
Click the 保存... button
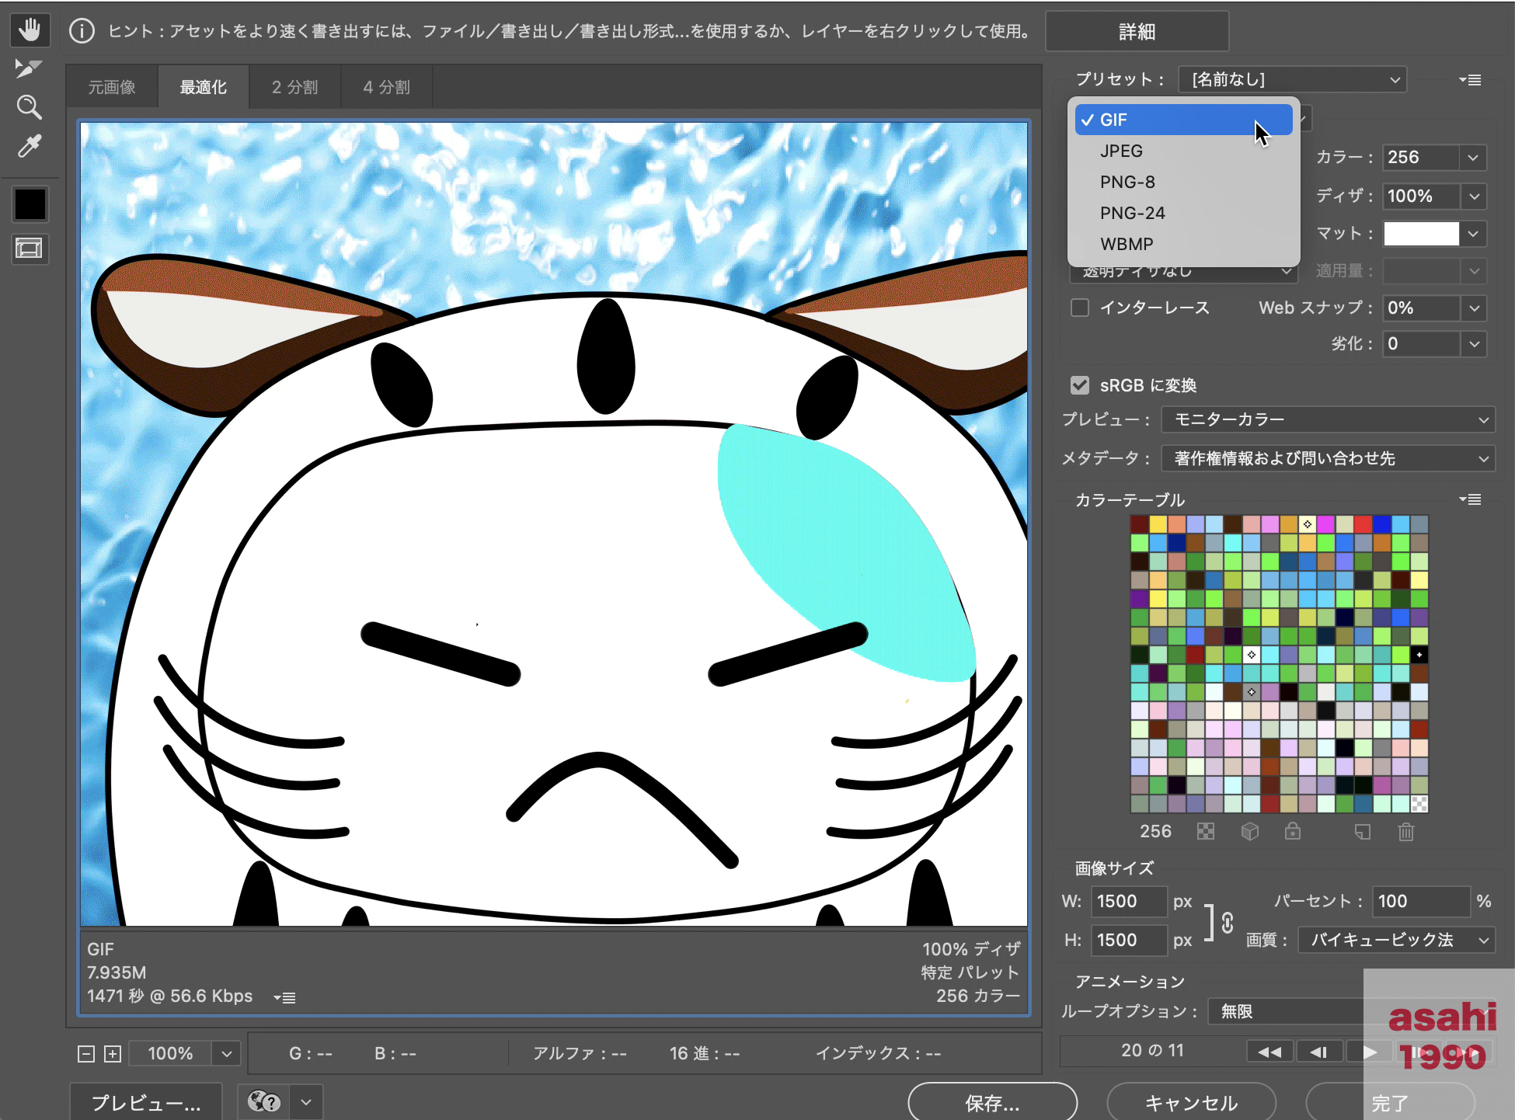[992, 1103]
